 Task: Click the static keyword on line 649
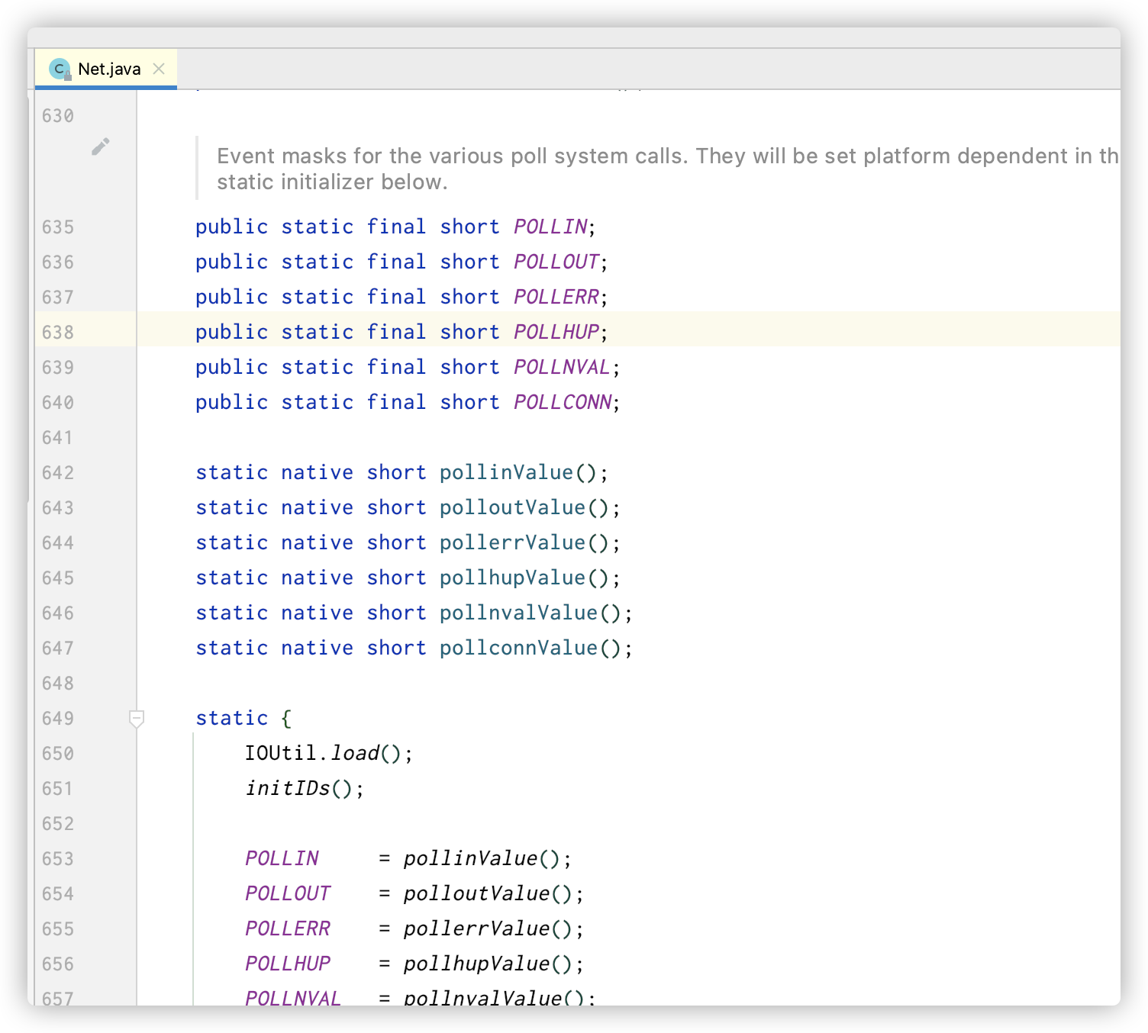(232, 718)
